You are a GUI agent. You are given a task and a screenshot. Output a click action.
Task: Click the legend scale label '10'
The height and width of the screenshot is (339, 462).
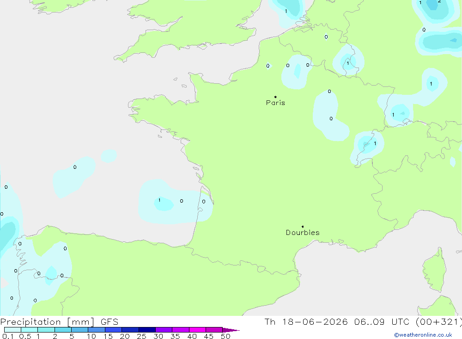click(x=91, y=336)
